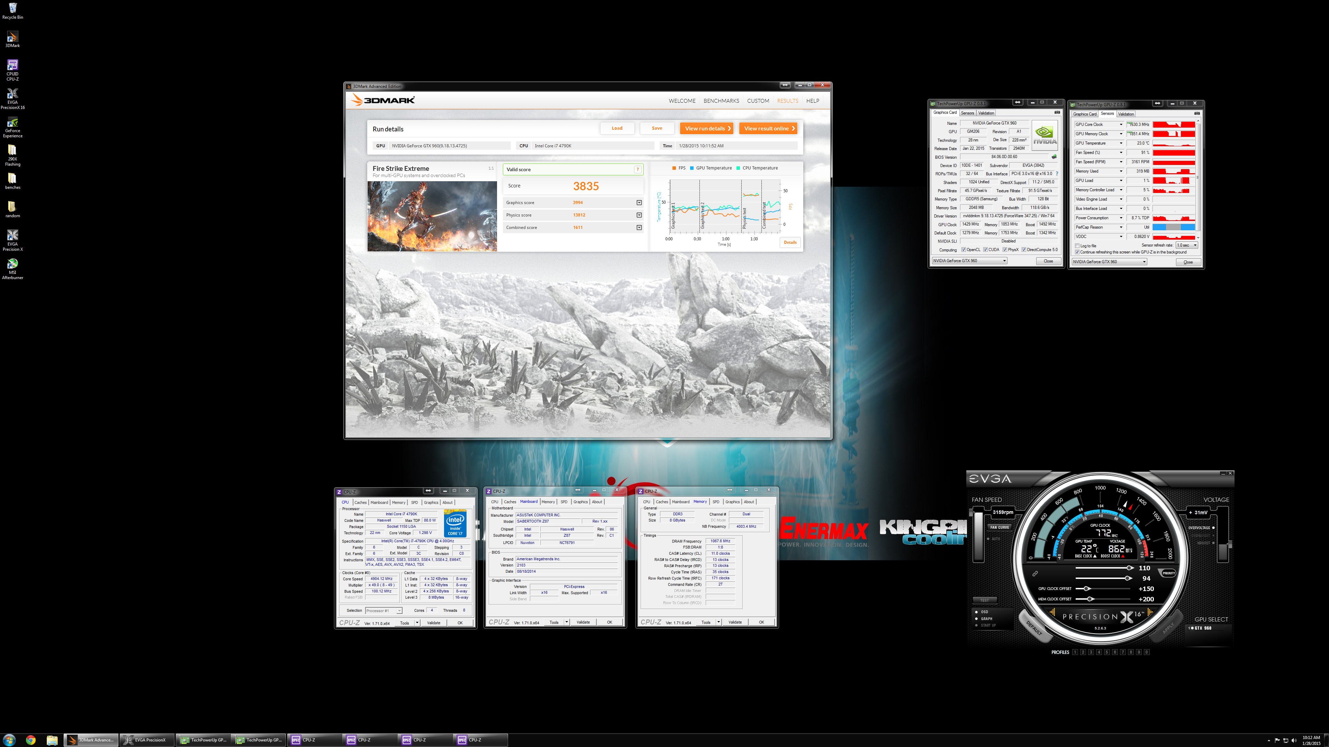Expand the Graphics score details
Screen dimensions: 1329x747
coord(639,203)
